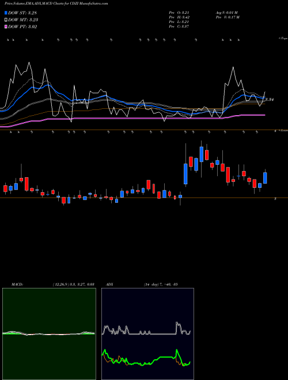The height and width of the screenshot is (380, 288).
Task: Click the 'Pre V: 0.17 M' volume text
Action: (228, 17)
